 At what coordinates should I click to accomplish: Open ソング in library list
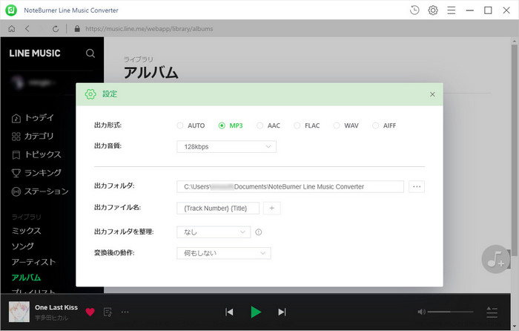point(22,246)
